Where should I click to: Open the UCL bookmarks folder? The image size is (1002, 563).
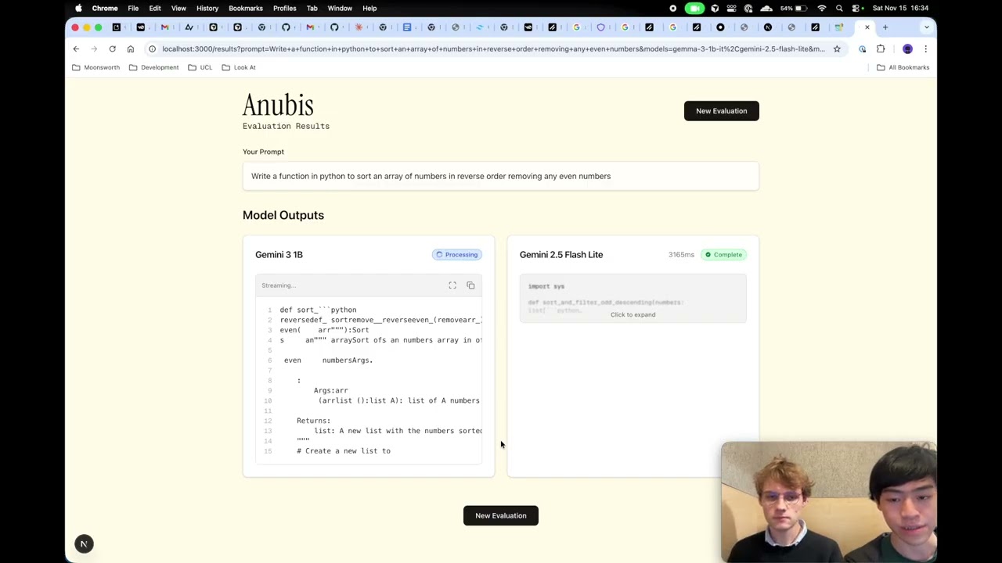click(200, 67)
